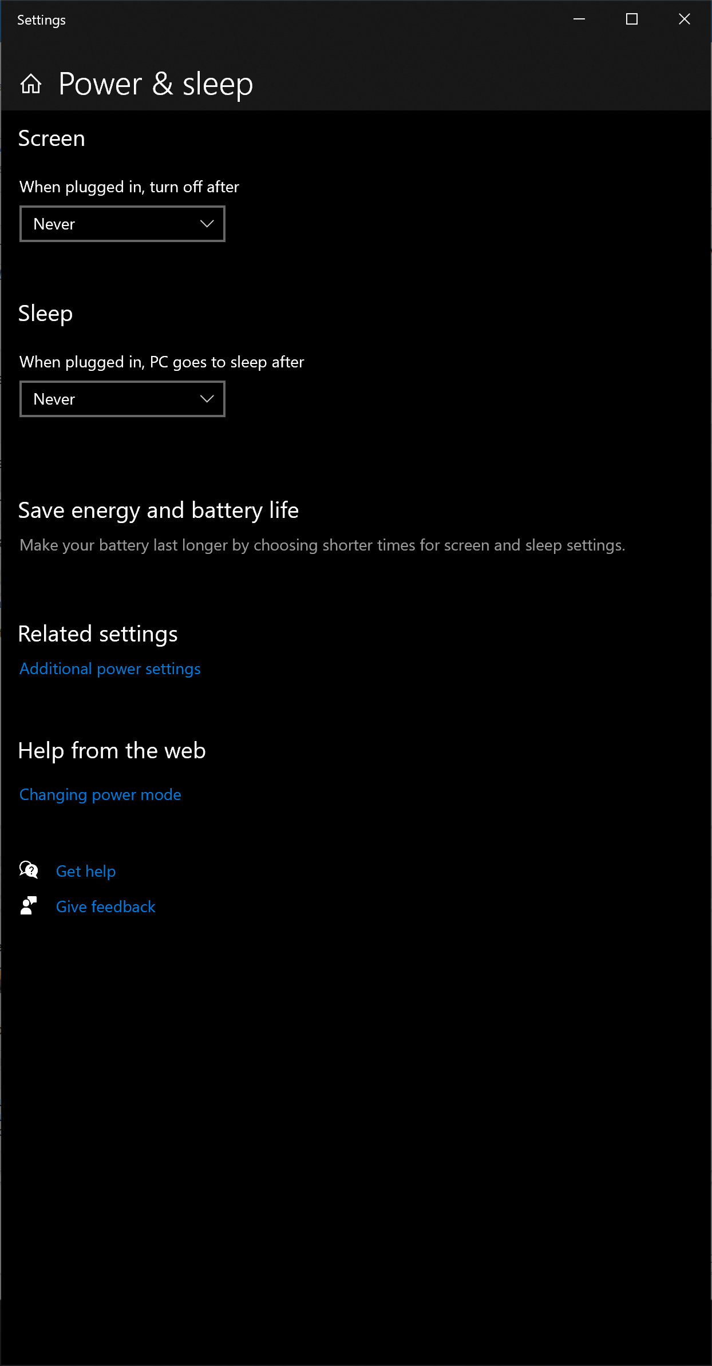Click the Give feedback person icon

[x=29, y=906]
